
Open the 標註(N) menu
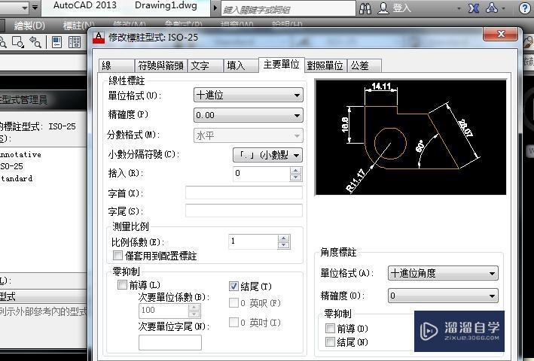(x=78, y=26)
